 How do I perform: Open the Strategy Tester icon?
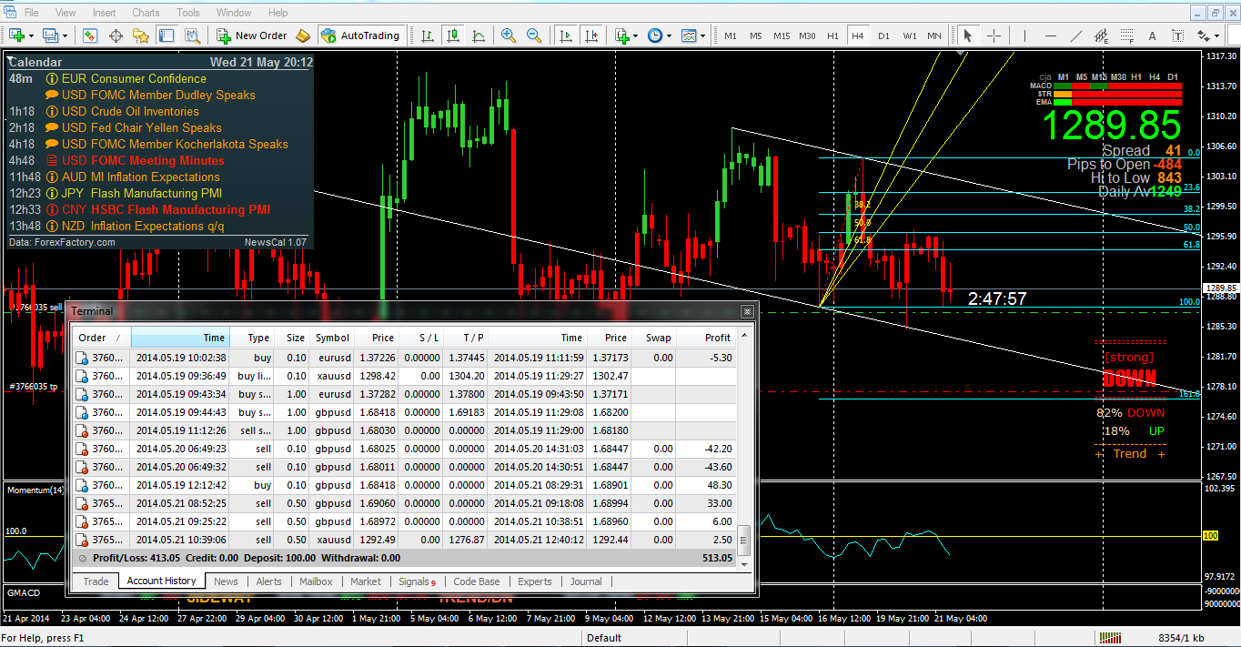click(192, 35)
